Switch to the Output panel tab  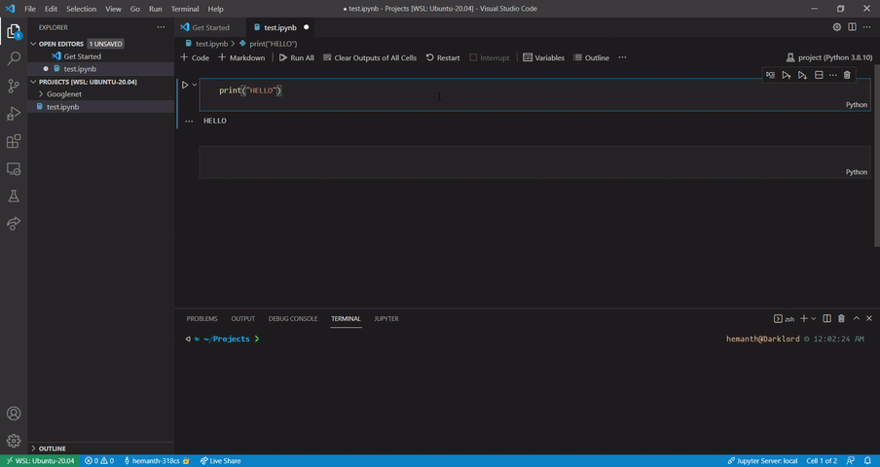click(243, 318)
